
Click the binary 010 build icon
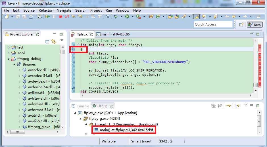[39, 17]
